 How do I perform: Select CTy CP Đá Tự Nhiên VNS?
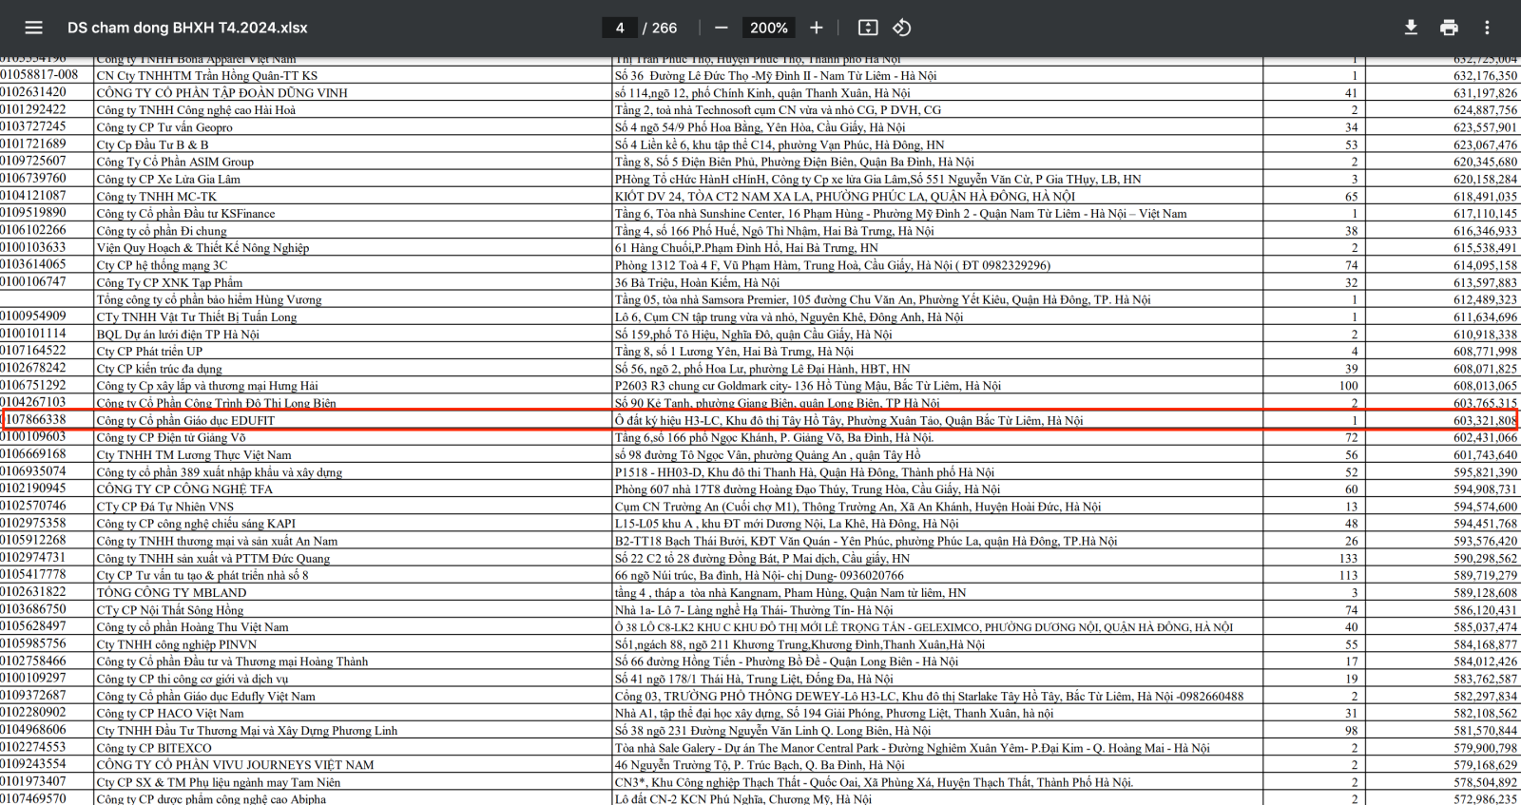pos(165,507)
